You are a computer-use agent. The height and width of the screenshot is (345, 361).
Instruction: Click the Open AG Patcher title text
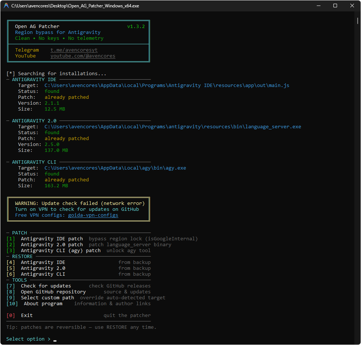tap(37, 27)
